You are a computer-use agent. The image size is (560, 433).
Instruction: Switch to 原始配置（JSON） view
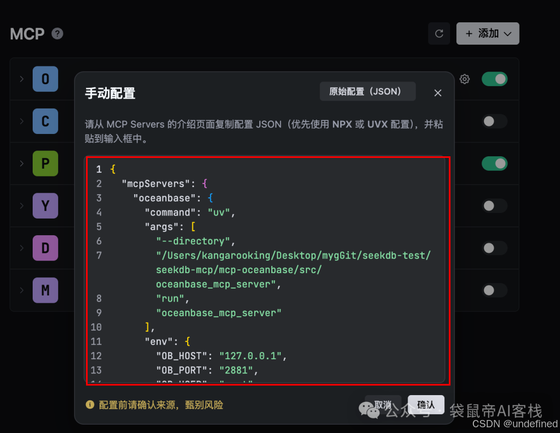point(367,91)
